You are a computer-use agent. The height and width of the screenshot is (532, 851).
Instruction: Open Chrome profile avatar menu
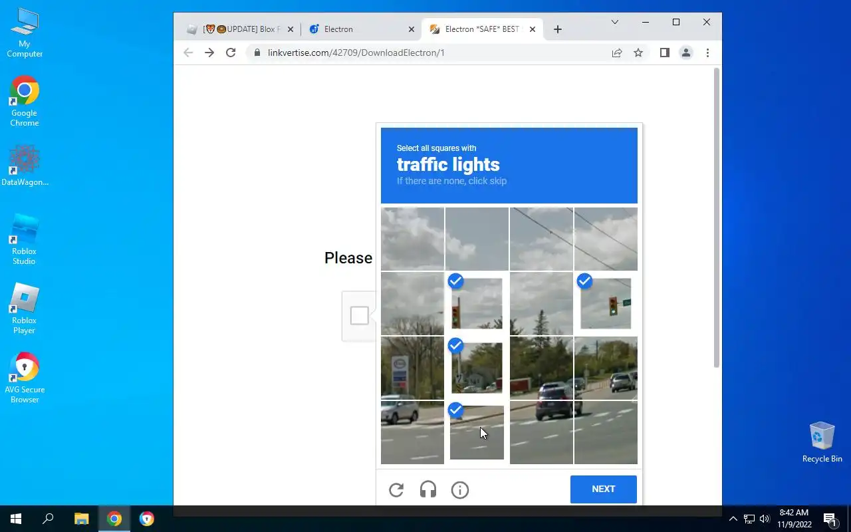(x=686, y=53)
